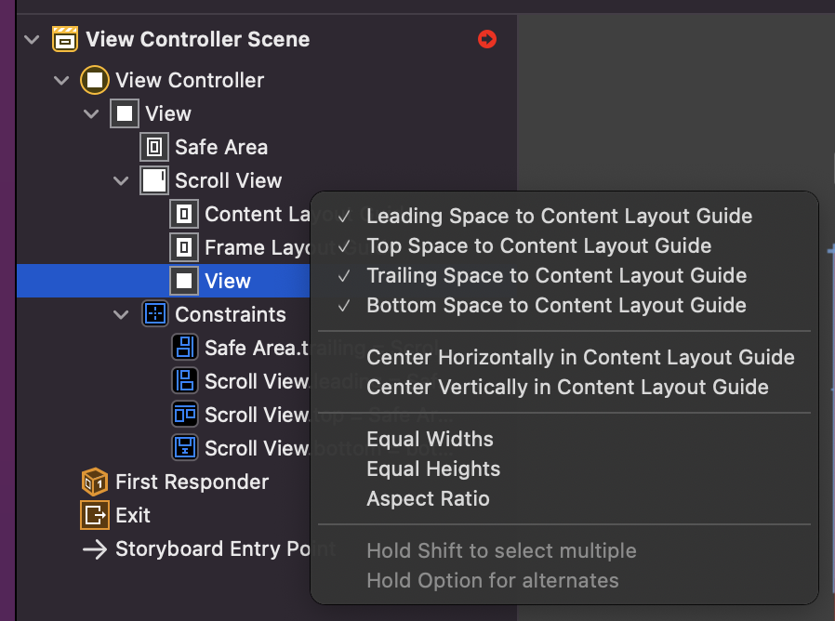Select the Exit label

pos(133,515)
